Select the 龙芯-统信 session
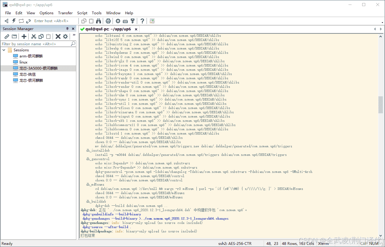The height and width of the screenshot is (247, 385). (27, 74)
